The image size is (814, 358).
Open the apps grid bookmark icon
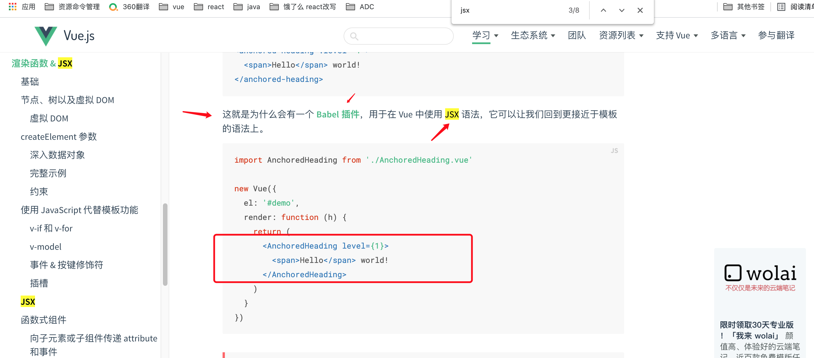coord(12,7)
